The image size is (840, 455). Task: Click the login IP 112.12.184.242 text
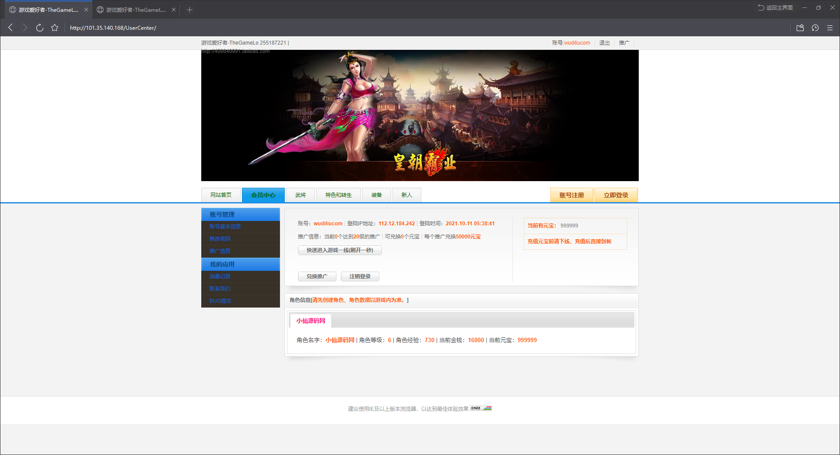396,224
